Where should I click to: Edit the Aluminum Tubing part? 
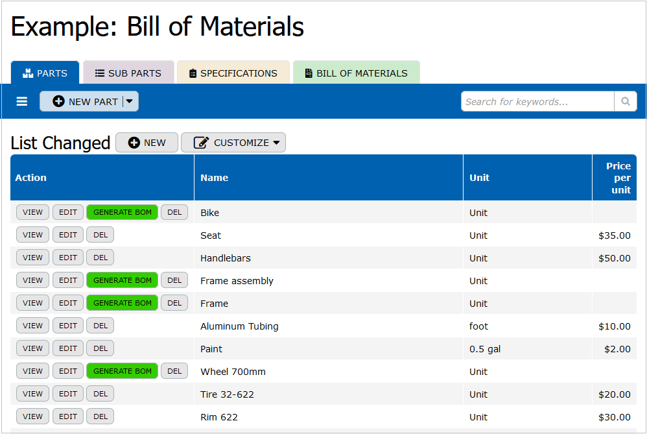tap(68, 326)
